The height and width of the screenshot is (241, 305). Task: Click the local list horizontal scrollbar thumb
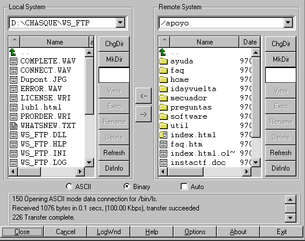(29, 172)
